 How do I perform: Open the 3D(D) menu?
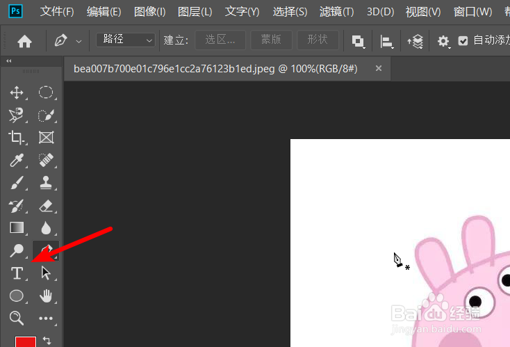point(380,12)
